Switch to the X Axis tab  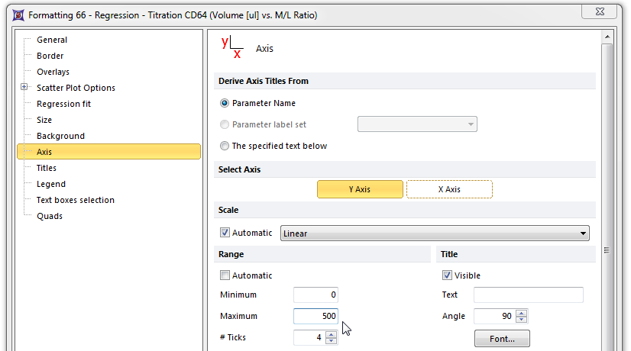tap(449, 189)
